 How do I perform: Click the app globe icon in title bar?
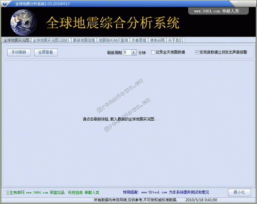(x=4, y=4)
